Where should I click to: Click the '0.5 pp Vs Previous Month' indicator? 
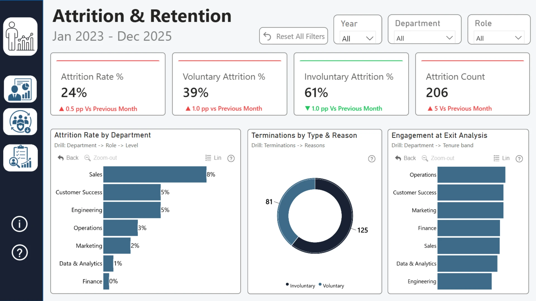click(x=98, y=109)
